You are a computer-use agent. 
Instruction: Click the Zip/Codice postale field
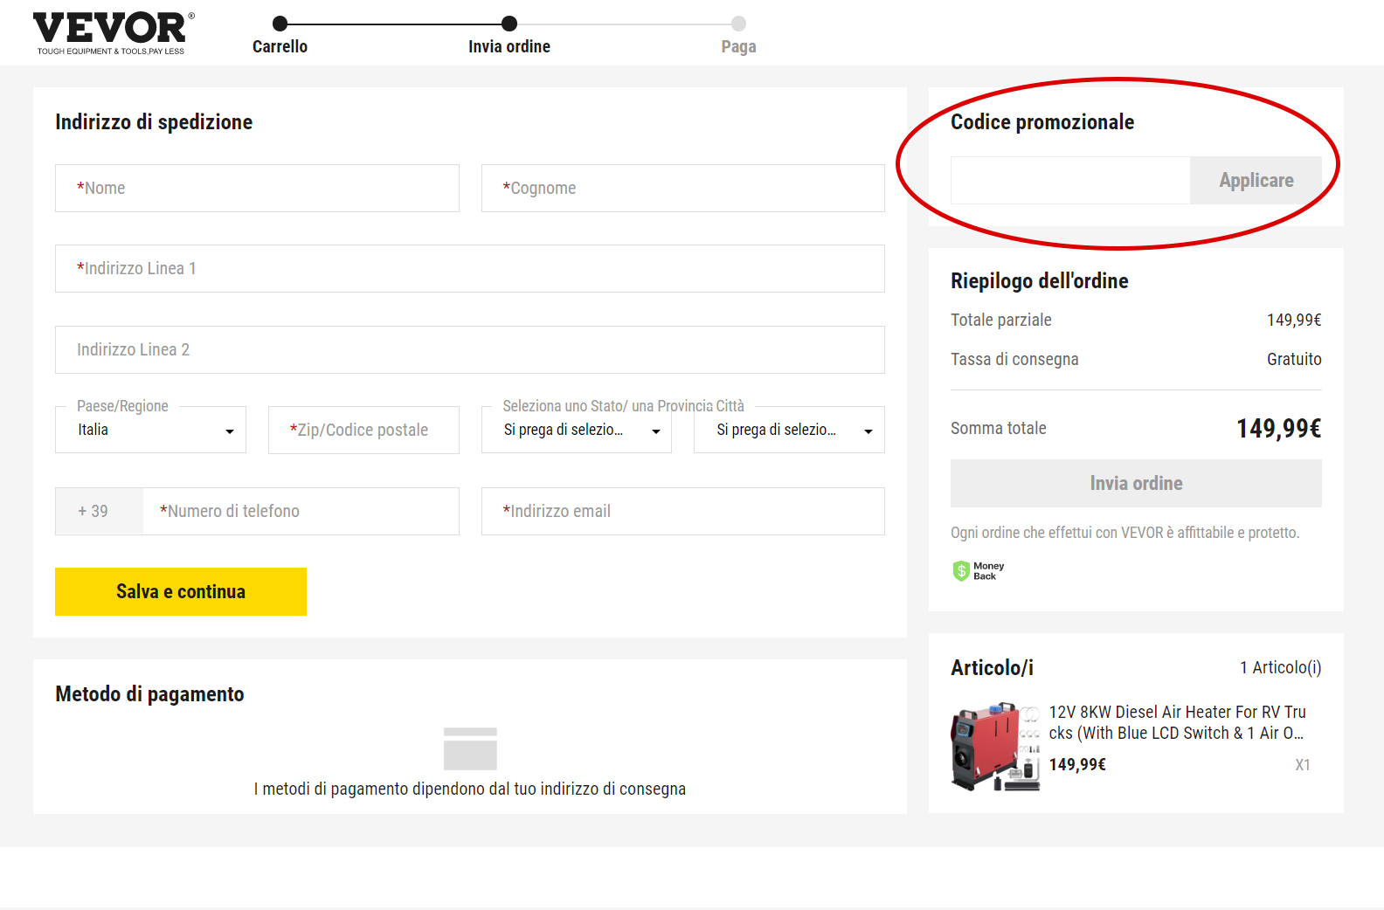pos(363,430)
